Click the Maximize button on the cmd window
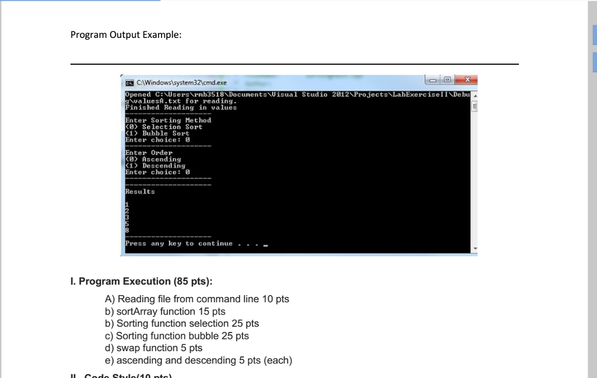597x378 pixels. [x=447, y=80]
